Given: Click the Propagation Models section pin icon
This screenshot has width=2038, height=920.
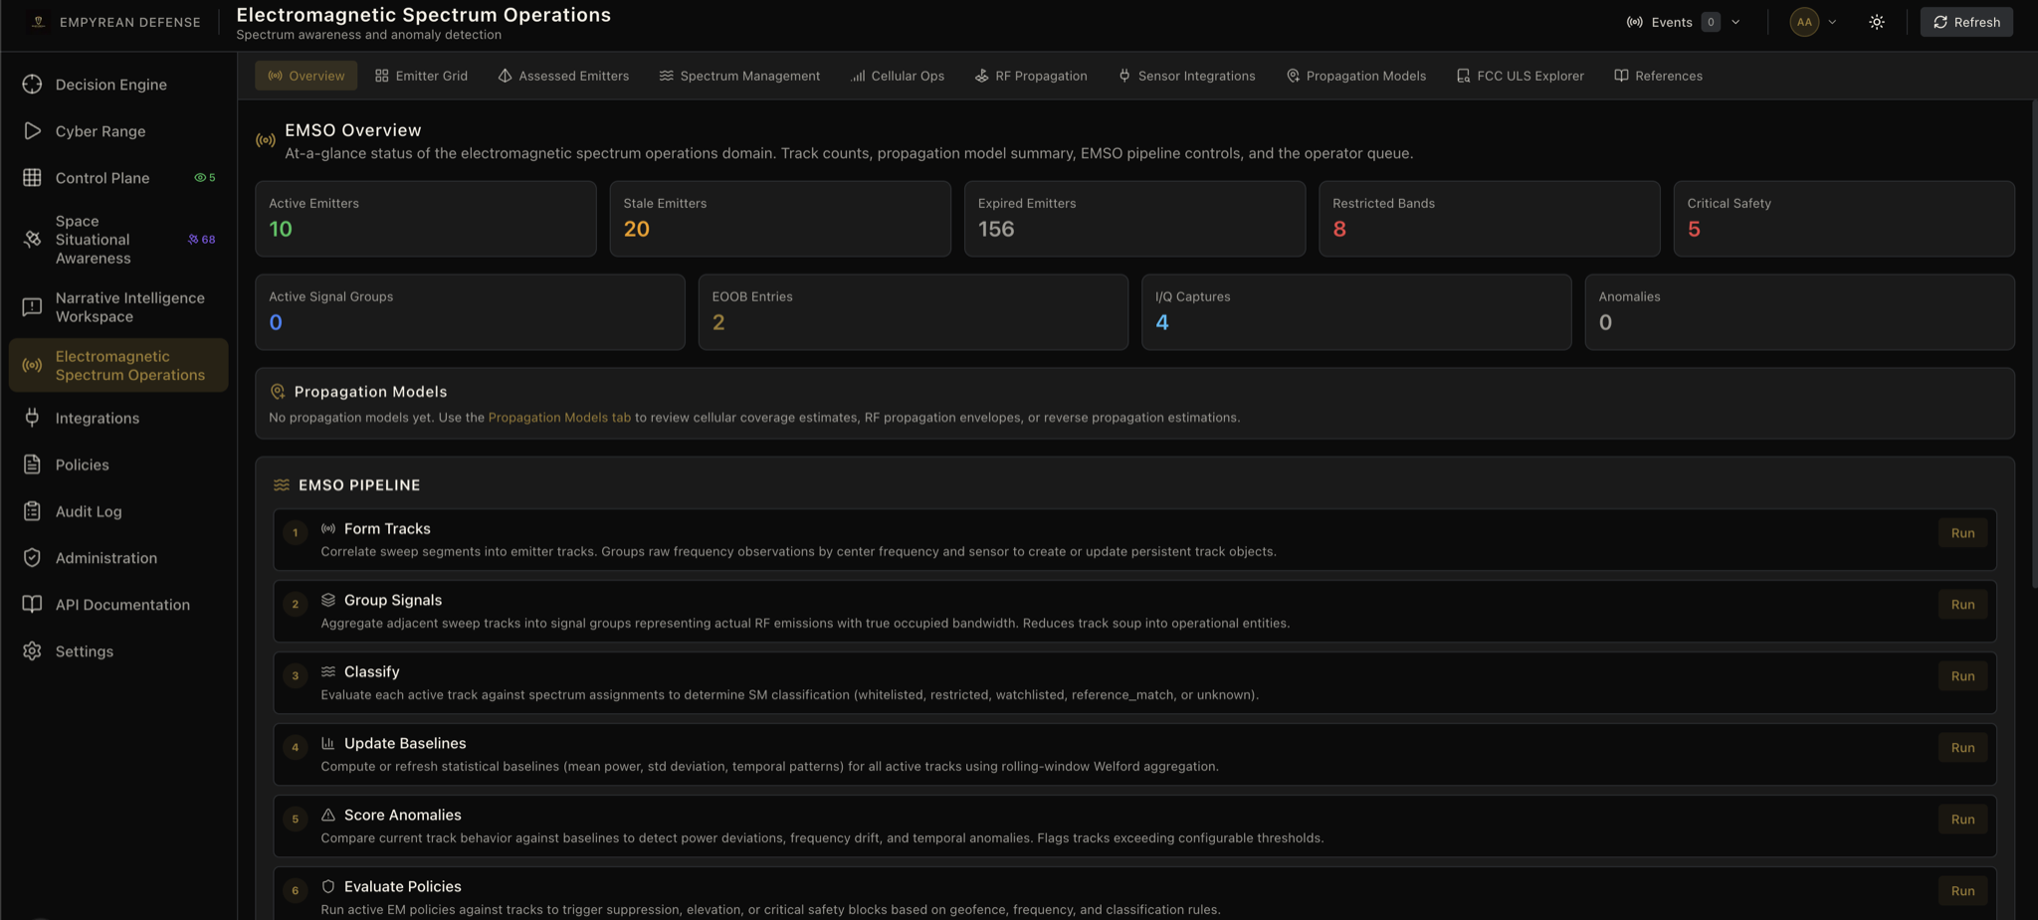Looking at the screenshot, I should tap(278, 392).
